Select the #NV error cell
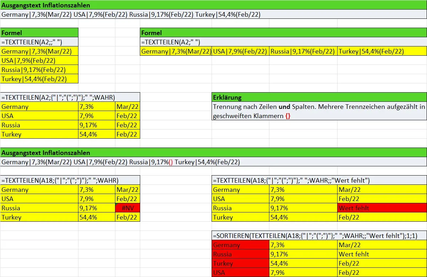The image size is (427, 277). 127,208
